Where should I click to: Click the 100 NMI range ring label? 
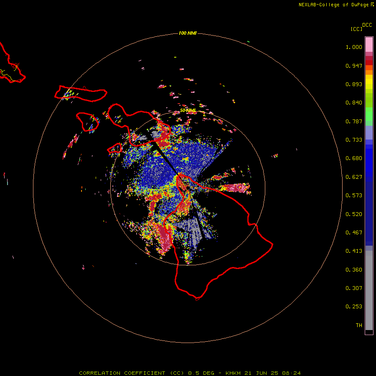click(188, 33)
